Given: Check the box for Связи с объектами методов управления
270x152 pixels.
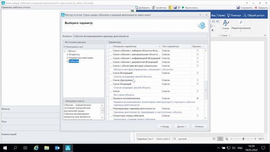Looking at the screenshot, I should point(198,66).
